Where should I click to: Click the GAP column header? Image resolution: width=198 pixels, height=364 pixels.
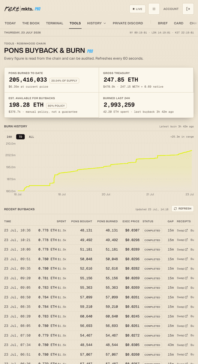(x=171, y=221)
